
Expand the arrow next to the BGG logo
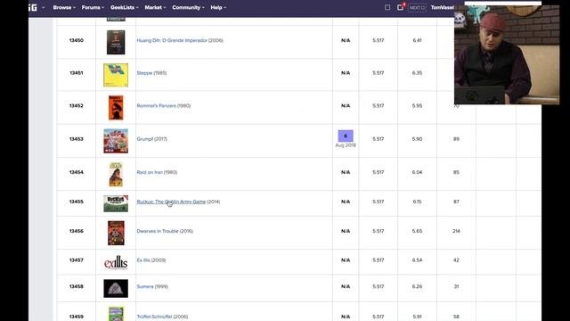tap(44, 8)
